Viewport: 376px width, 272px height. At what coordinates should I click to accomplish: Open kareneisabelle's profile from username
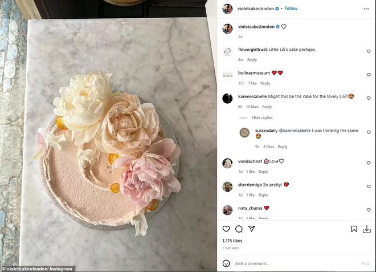point(252,96)
